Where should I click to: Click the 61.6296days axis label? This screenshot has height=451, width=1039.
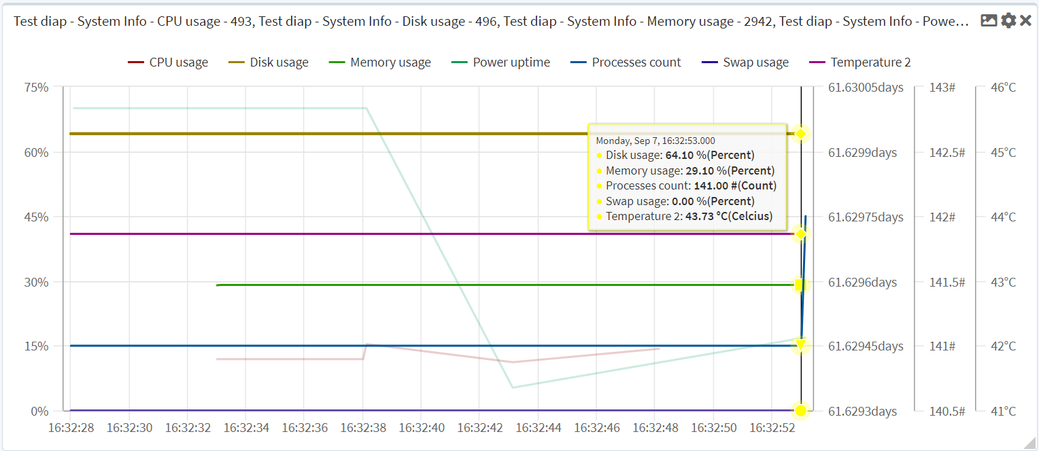coord(862,282)
